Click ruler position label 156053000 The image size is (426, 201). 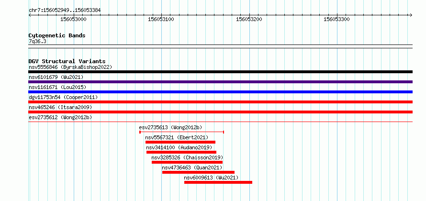pyautogui.click(x=73, y=19)
